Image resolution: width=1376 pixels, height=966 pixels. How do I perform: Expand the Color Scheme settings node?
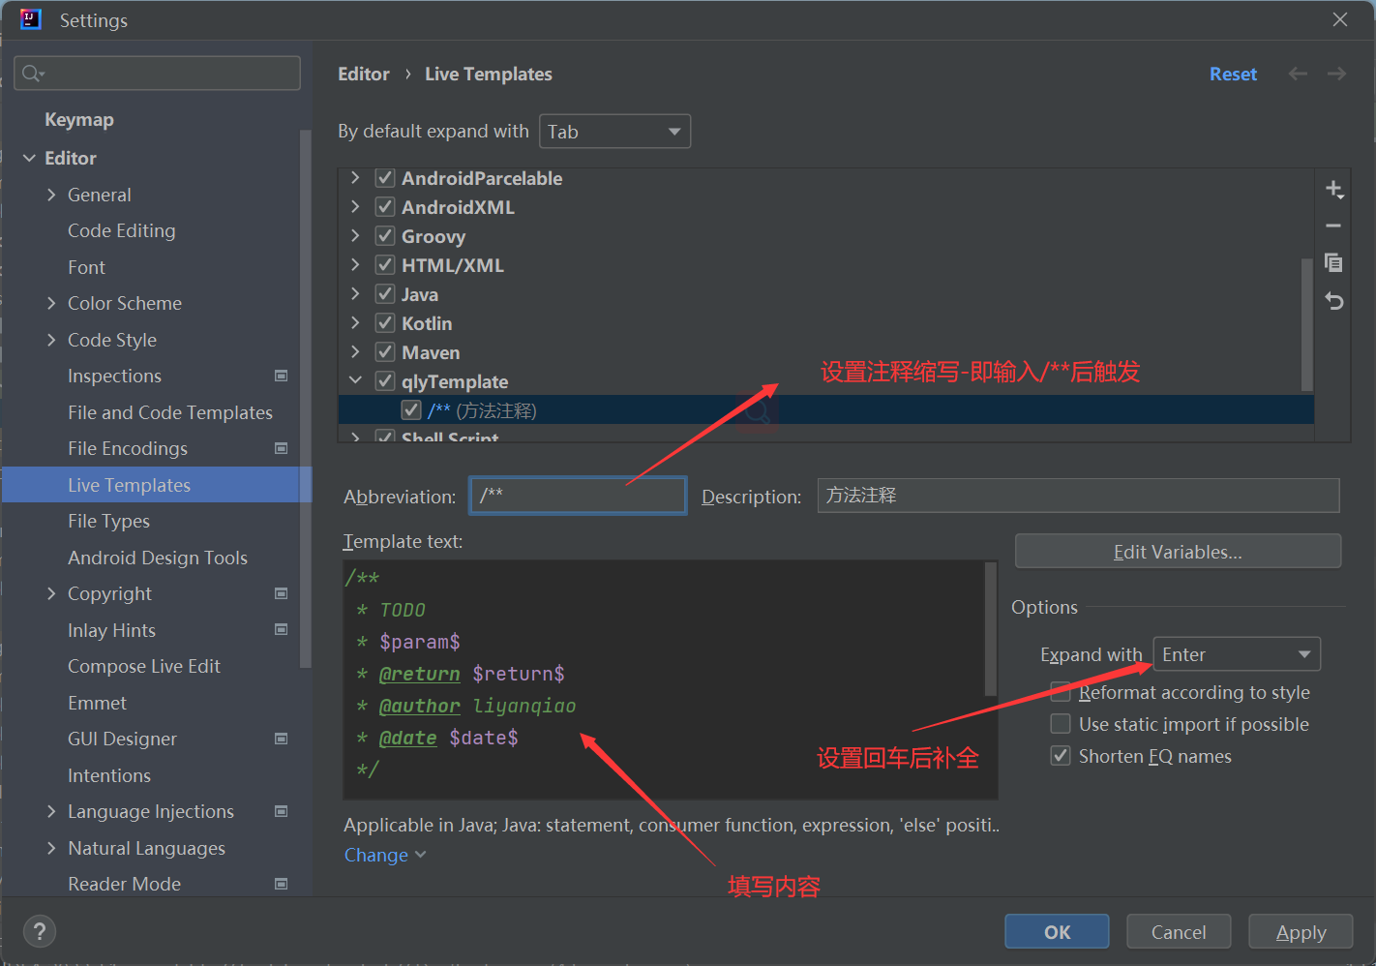click(51, 303)
